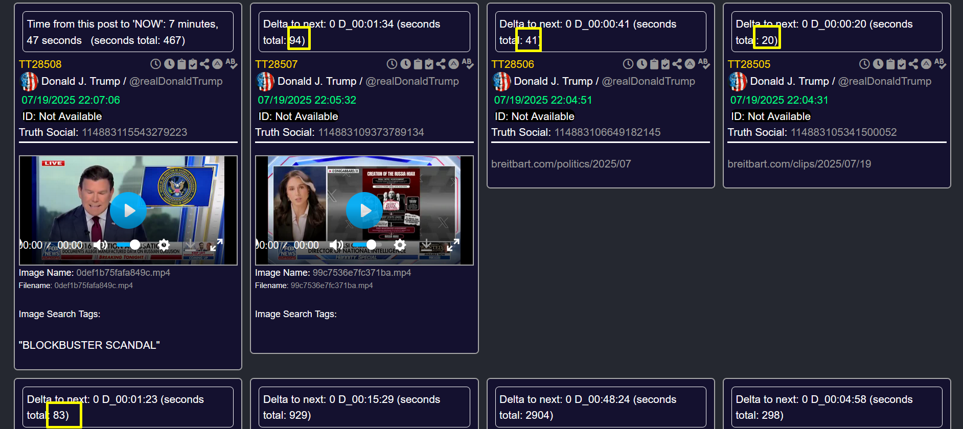Viewport: 963px width, 429px height.
Task: Click the avatar on post TT28506
Action: click(501, 81)
